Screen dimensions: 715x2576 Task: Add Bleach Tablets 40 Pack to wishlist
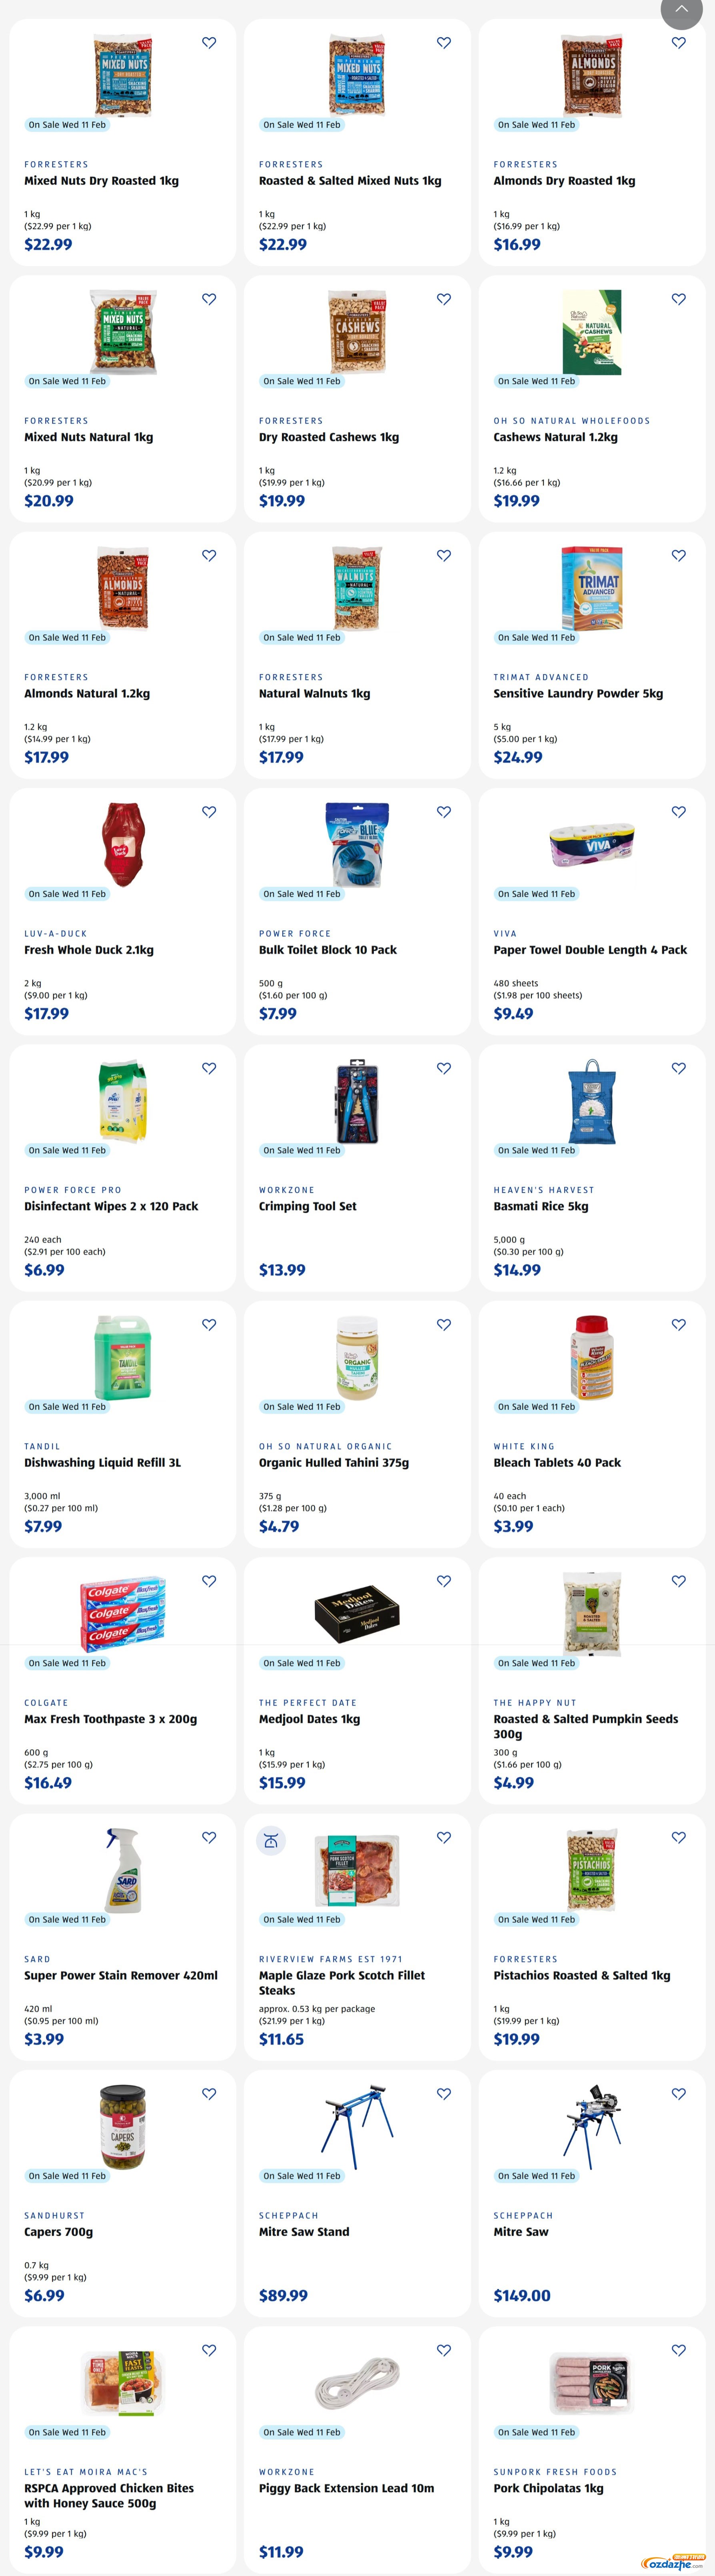[678, 1325]
